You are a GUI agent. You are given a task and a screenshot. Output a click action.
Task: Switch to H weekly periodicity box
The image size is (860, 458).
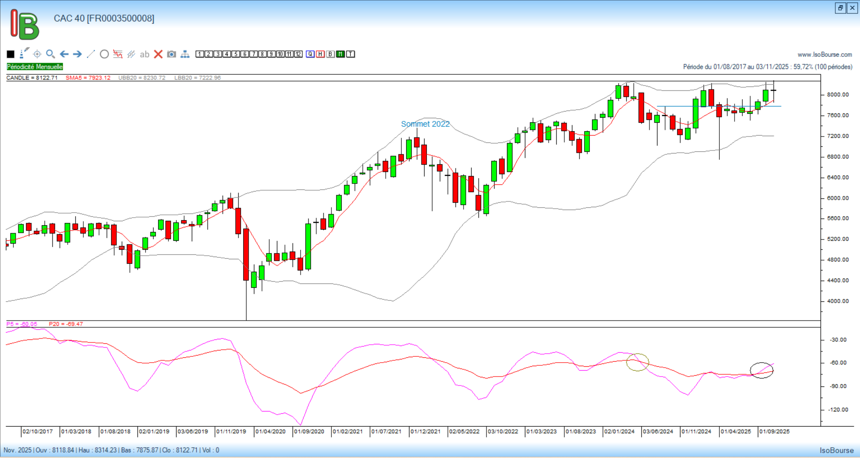(x=320, y=54)
